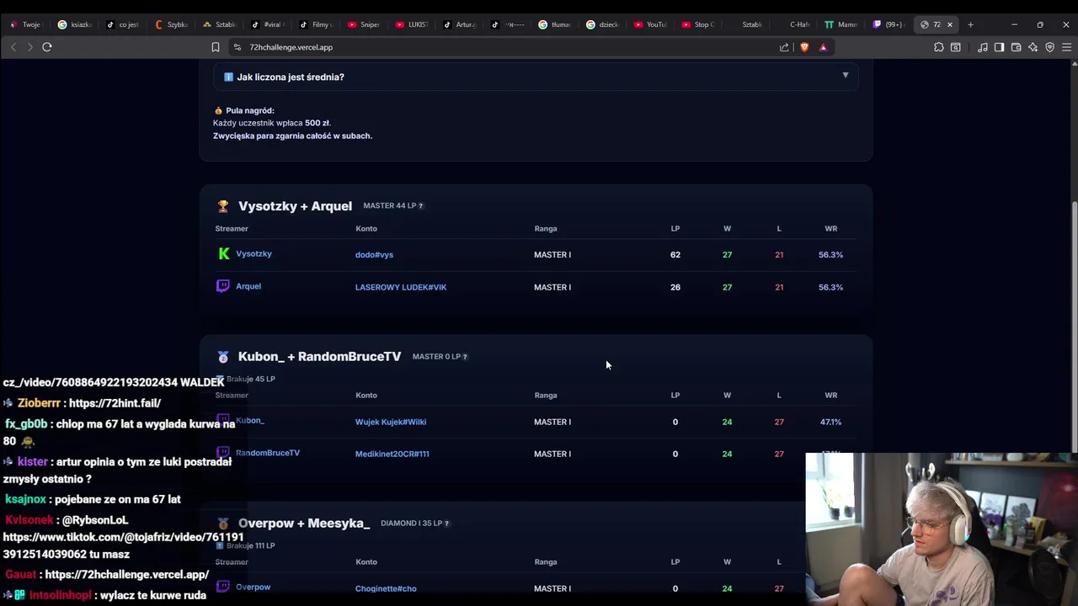
Task: Switch to the 'C-Hafn' tab
Action: pyautogui.click(x=794, y=24)
